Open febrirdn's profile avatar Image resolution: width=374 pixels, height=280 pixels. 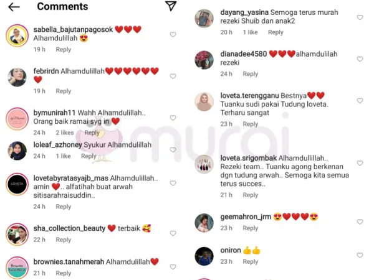(x=17, y=77)
